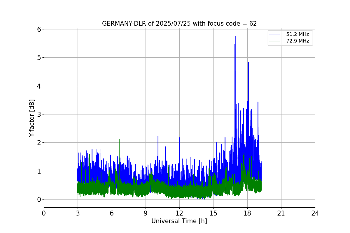
Task: Click the Y-factor [dB] axis label
Action: click(x=32, y=118)
